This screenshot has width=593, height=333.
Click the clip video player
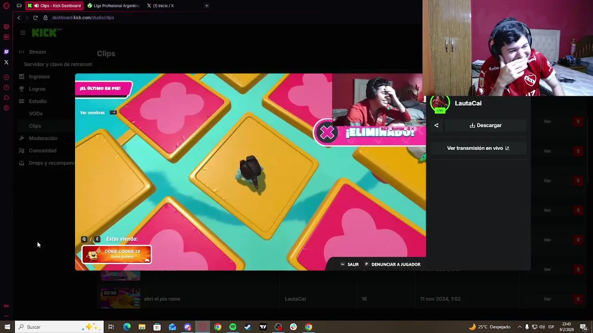pyautogui.click(x=250, y=172)
